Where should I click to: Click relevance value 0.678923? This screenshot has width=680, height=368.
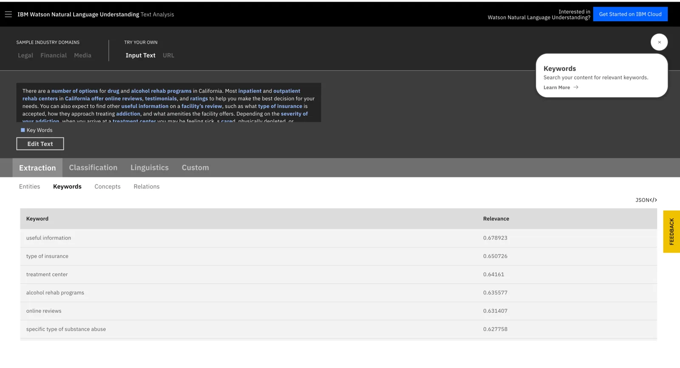[x=495, y=238]
